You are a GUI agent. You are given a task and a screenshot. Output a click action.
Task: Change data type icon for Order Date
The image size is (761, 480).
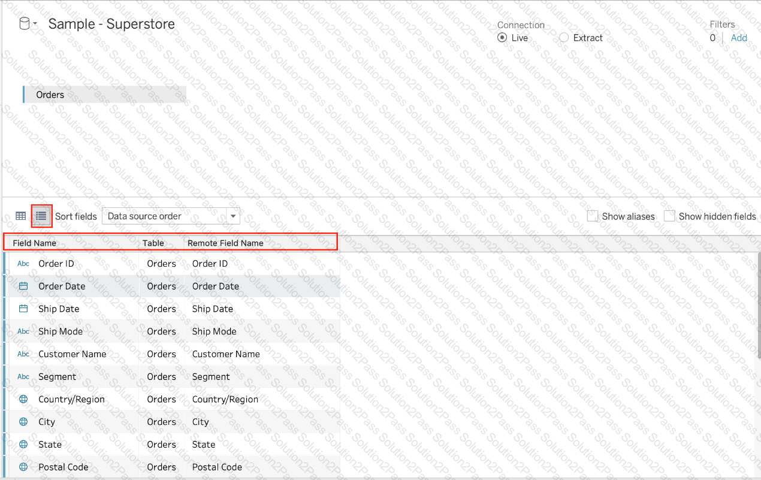click(23, 286)
